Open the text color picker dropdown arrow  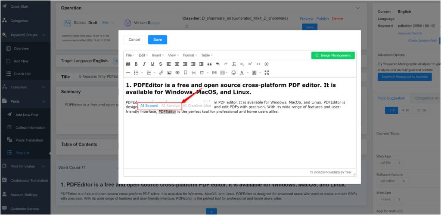coord(248,73)
